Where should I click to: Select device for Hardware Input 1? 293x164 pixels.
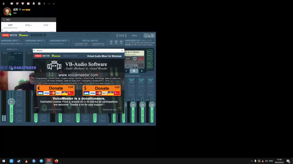12,44
